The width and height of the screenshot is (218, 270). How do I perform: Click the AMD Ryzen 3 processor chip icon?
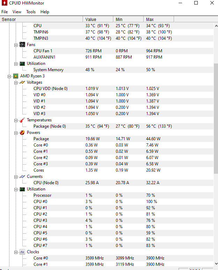pos(16,76)
